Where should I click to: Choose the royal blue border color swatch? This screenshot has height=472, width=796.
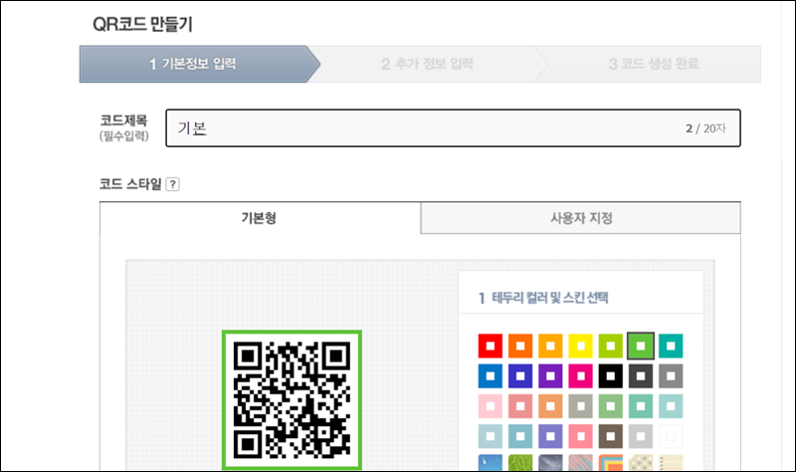point(491,376)
